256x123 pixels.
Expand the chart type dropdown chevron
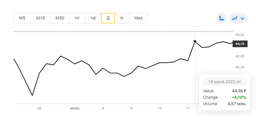242,18
